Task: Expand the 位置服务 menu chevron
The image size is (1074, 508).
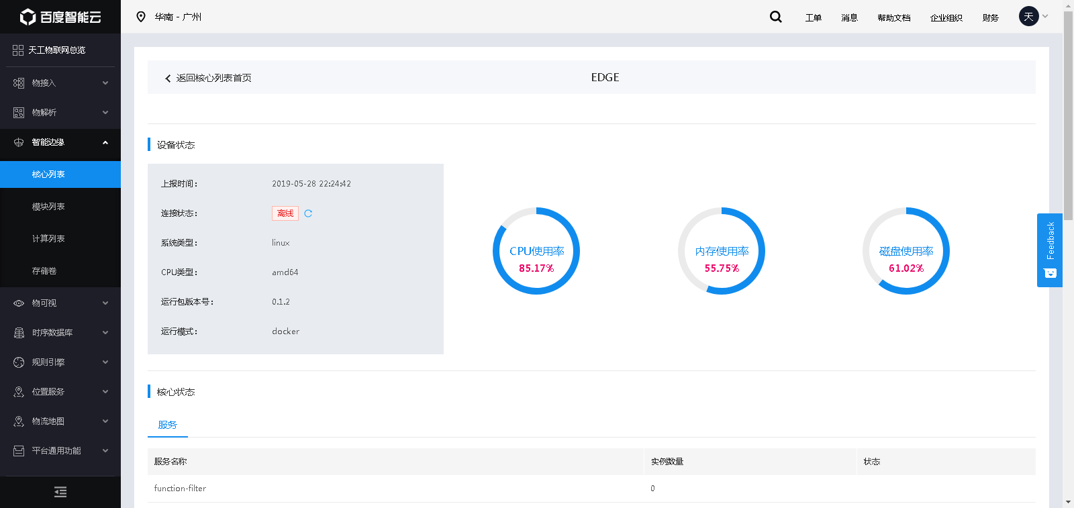Action: 105,392
